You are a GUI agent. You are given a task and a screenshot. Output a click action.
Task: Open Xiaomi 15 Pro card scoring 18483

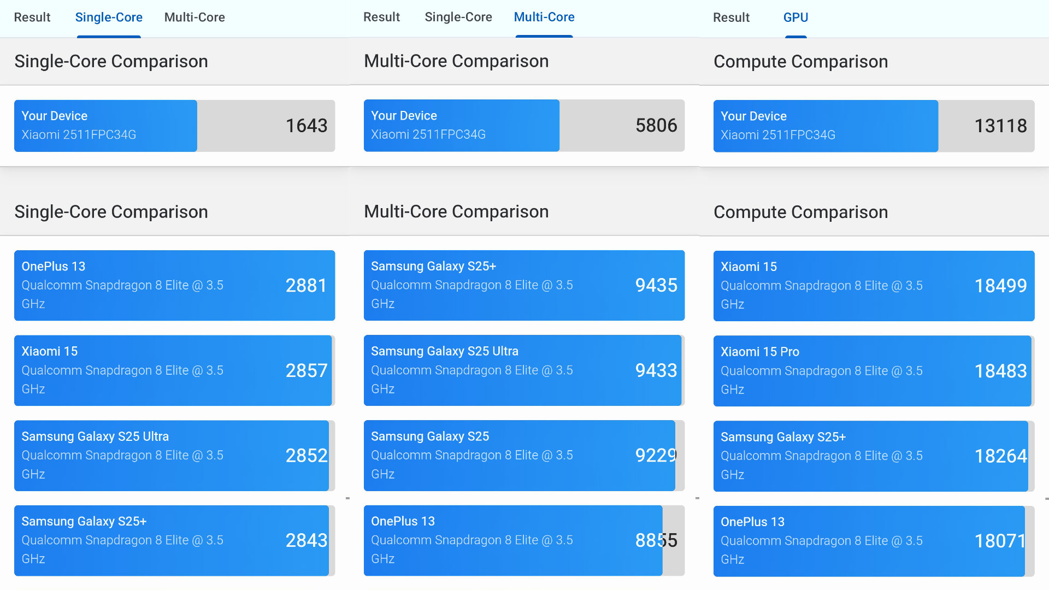[x=874, y=371]
